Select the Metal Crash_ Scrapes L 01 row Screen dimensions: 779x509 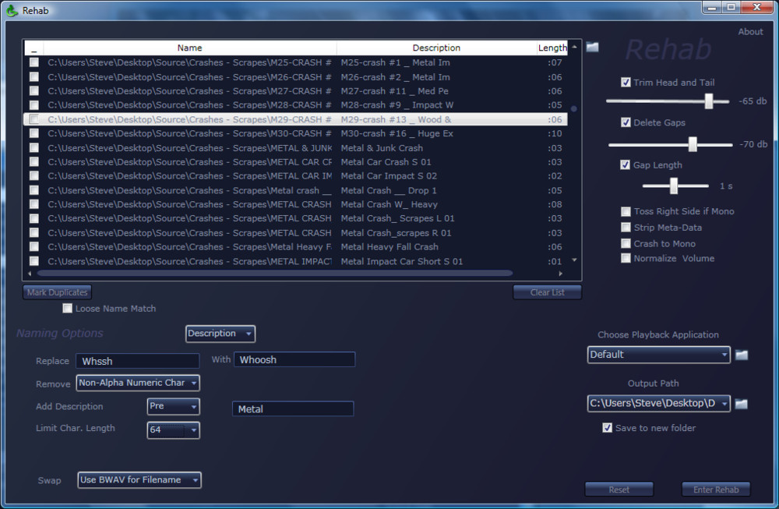click(295, 218)
